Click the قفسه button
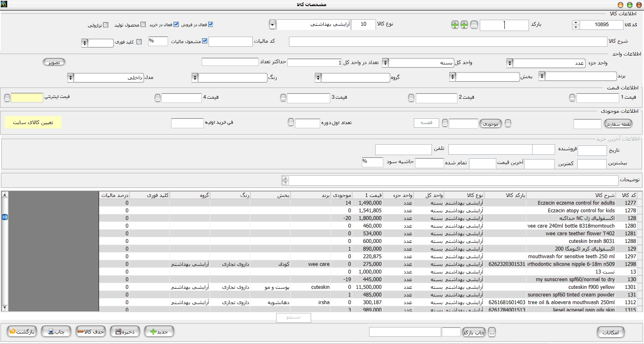The width and height of the screenshot is (644, 344). click(x=426, y=123)
